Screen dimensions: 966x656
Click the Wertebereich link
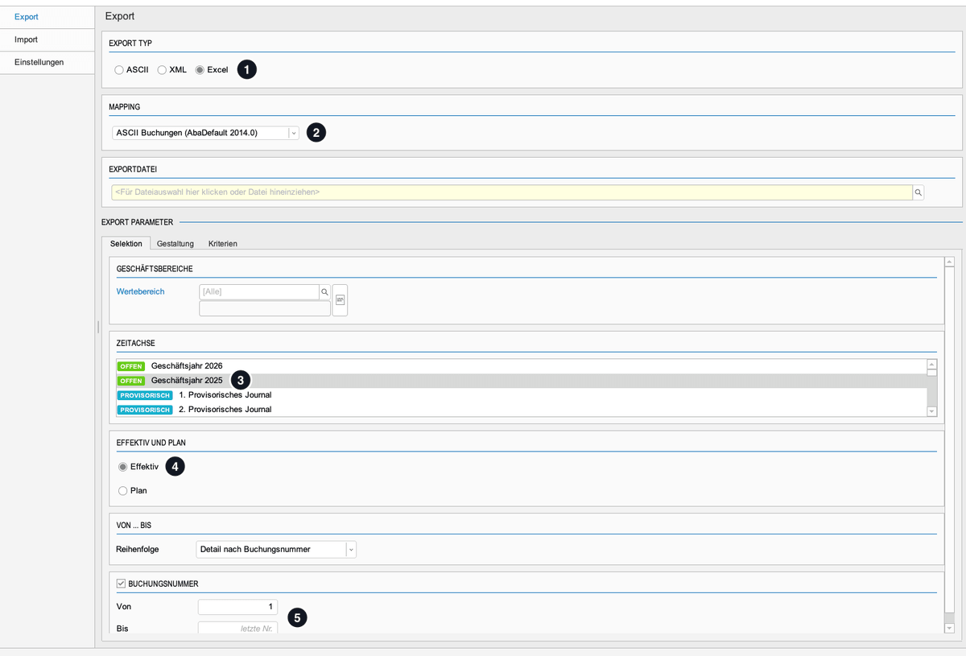(140, 291)
